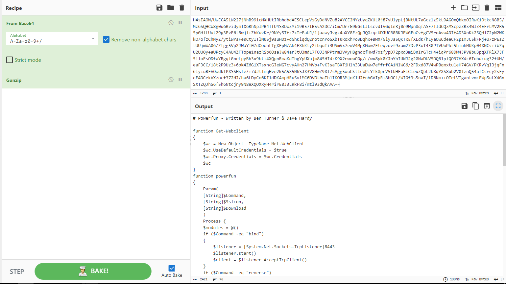Copy raw output to clipboard
This screenshot has height=284, width=506.
coord(476,106)
